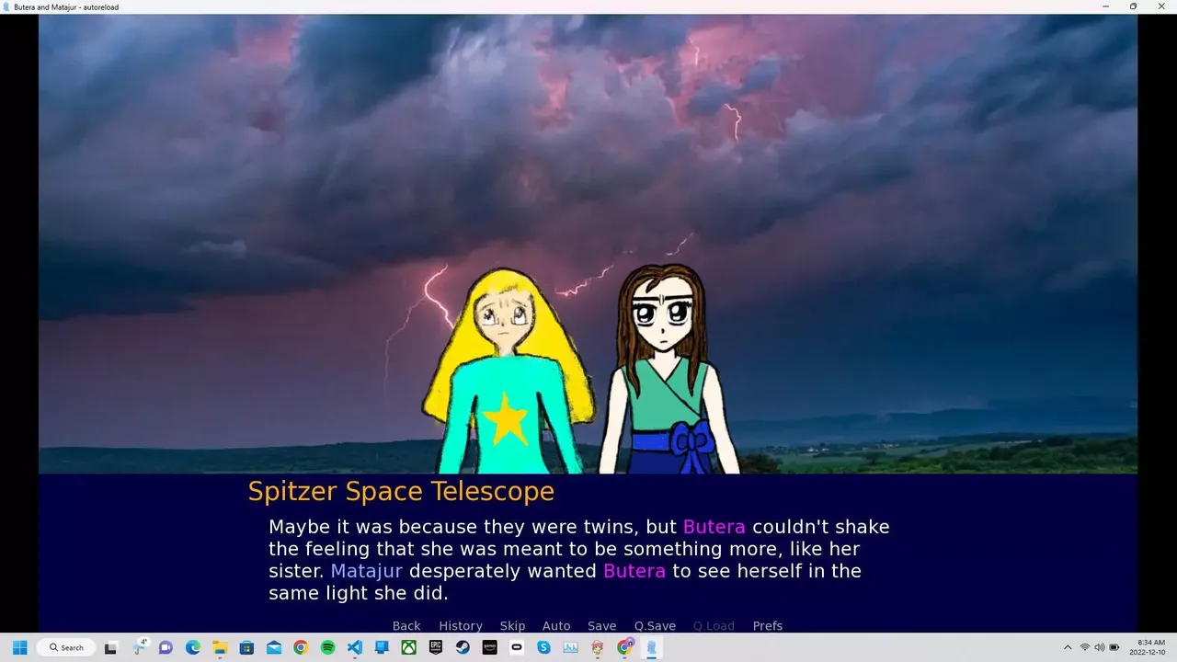Launch Spotify from the taskbar
This screenshot has height=662, width=1177.
(x=328, y=647)
